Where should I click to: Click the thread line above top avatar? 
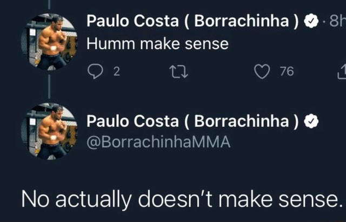pyautogui.click(x=49, y=4)
